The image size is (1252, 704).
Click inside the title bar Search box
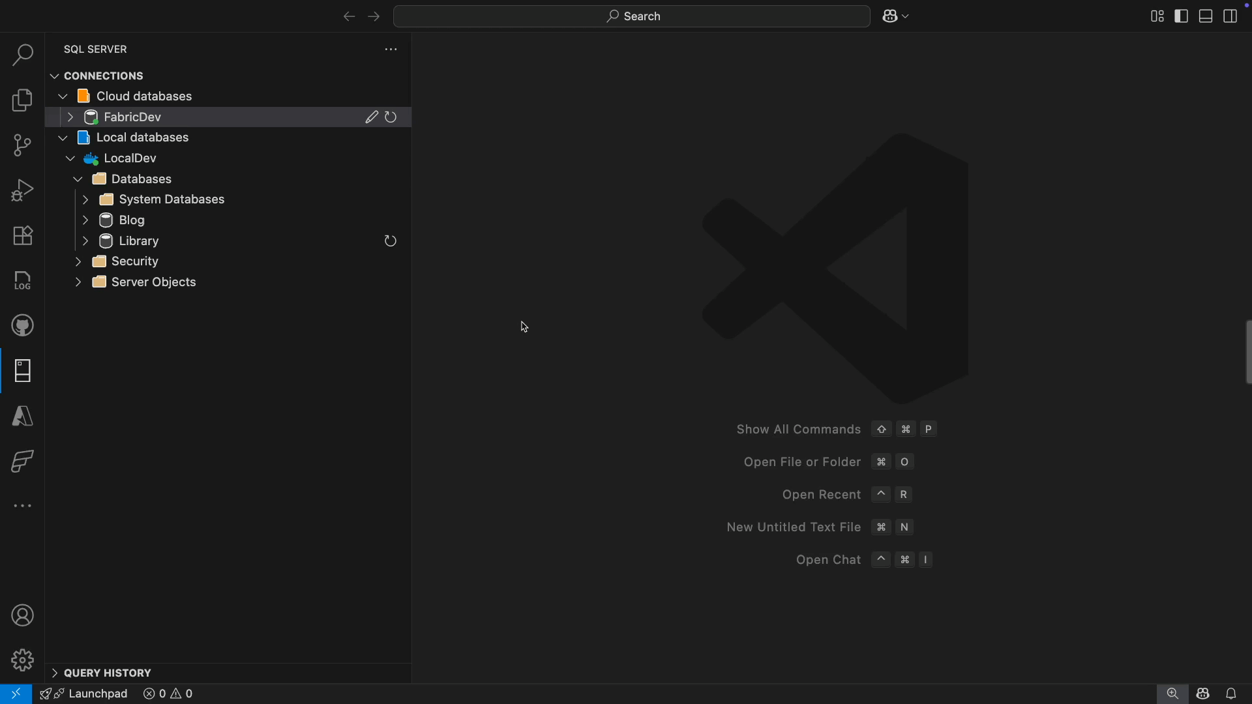click(x=631, y=16)
